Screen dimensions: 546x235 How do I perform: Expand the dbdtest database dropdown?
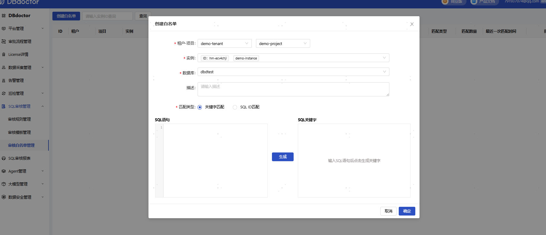[293, 72]
